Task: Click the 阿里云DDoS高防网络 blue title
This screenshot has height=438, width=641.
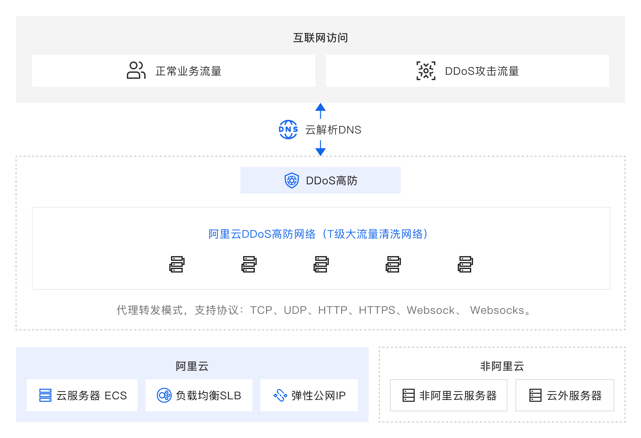Action: tap(318, 234)
